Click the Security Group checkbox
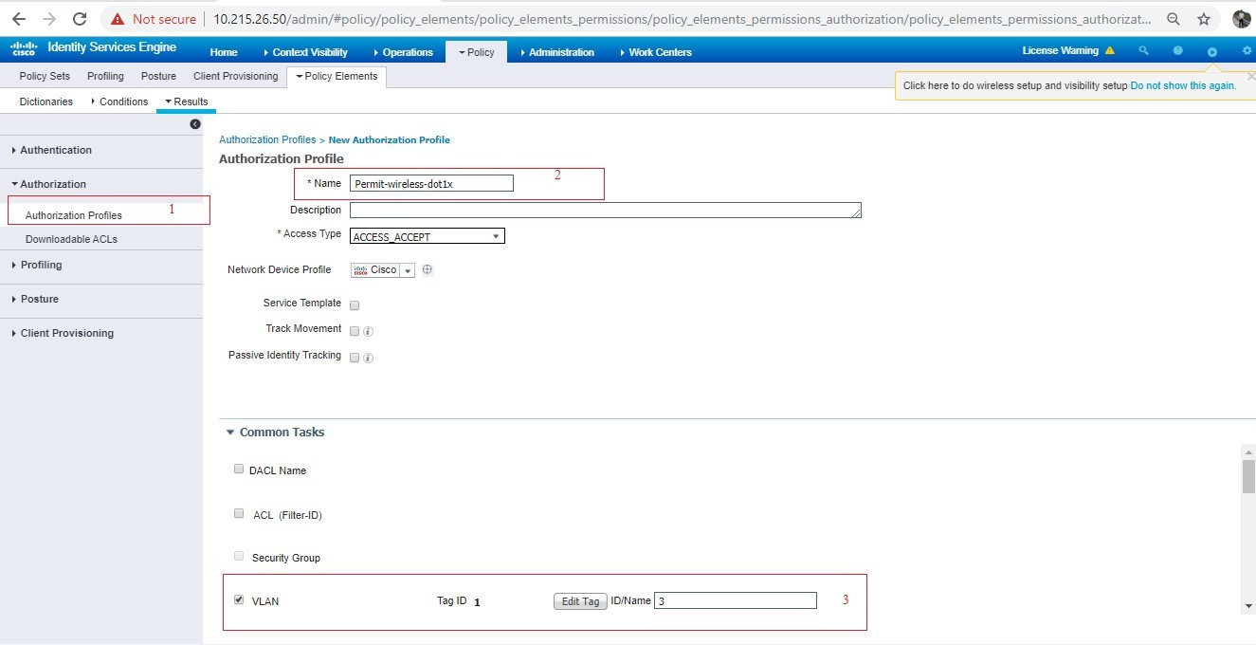1256x645 pixels. [239, 556]
